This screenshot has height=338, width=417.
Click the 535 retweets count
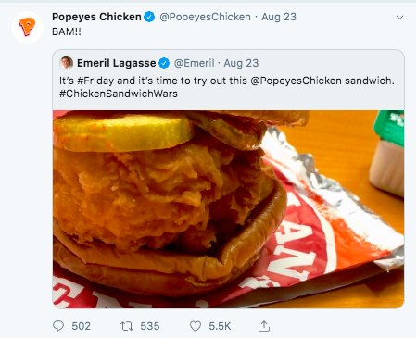coord(150,326)
